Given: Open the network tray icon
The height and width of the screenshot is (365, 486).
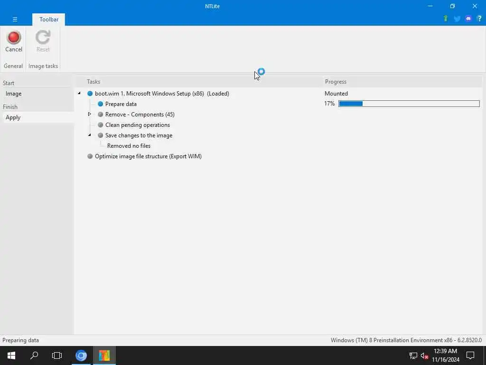Looking at the screenshot, I should [413, 355].
